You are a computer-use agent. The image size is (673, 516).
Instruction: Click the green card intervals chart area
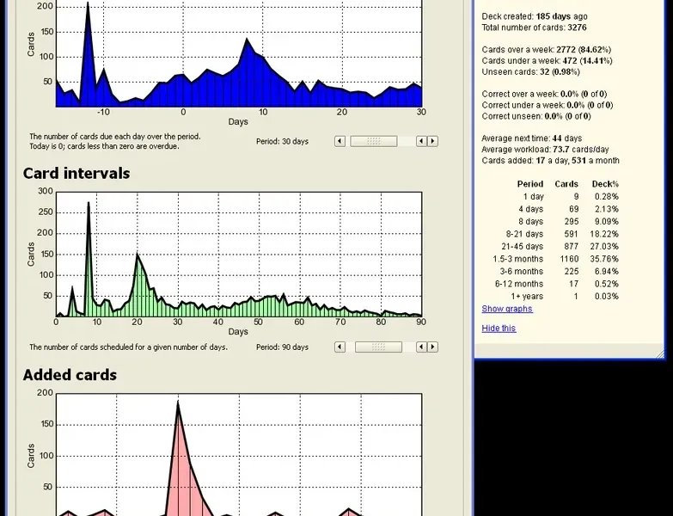coord(239,255)
